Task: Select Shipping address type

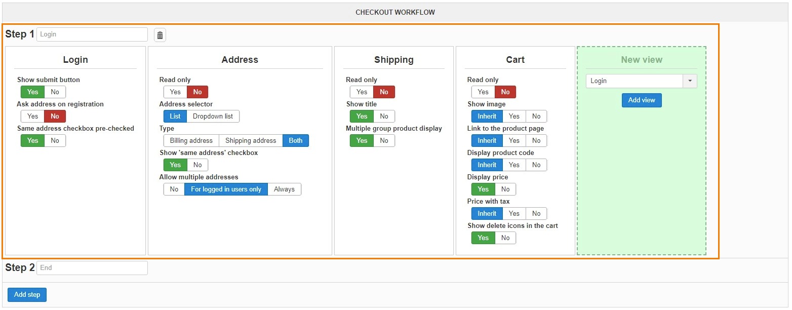Action: tap(251, 141)
